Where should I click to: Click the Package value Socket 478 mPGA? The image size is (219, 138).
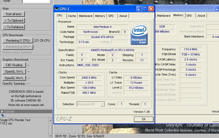pyautogui.click(x=102, y=37)
